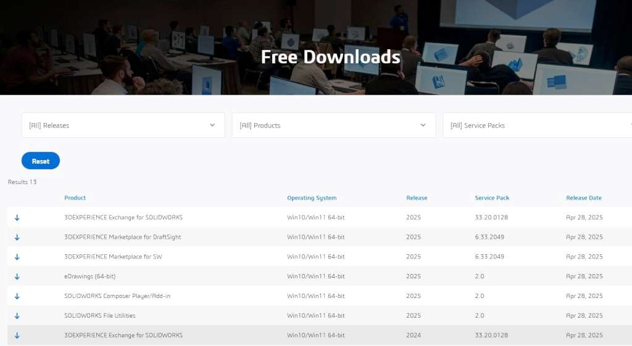This screenshot has width=632, height=346.
Task: Select eDrawings (64-bit) product name
Action: click(90, 276)
